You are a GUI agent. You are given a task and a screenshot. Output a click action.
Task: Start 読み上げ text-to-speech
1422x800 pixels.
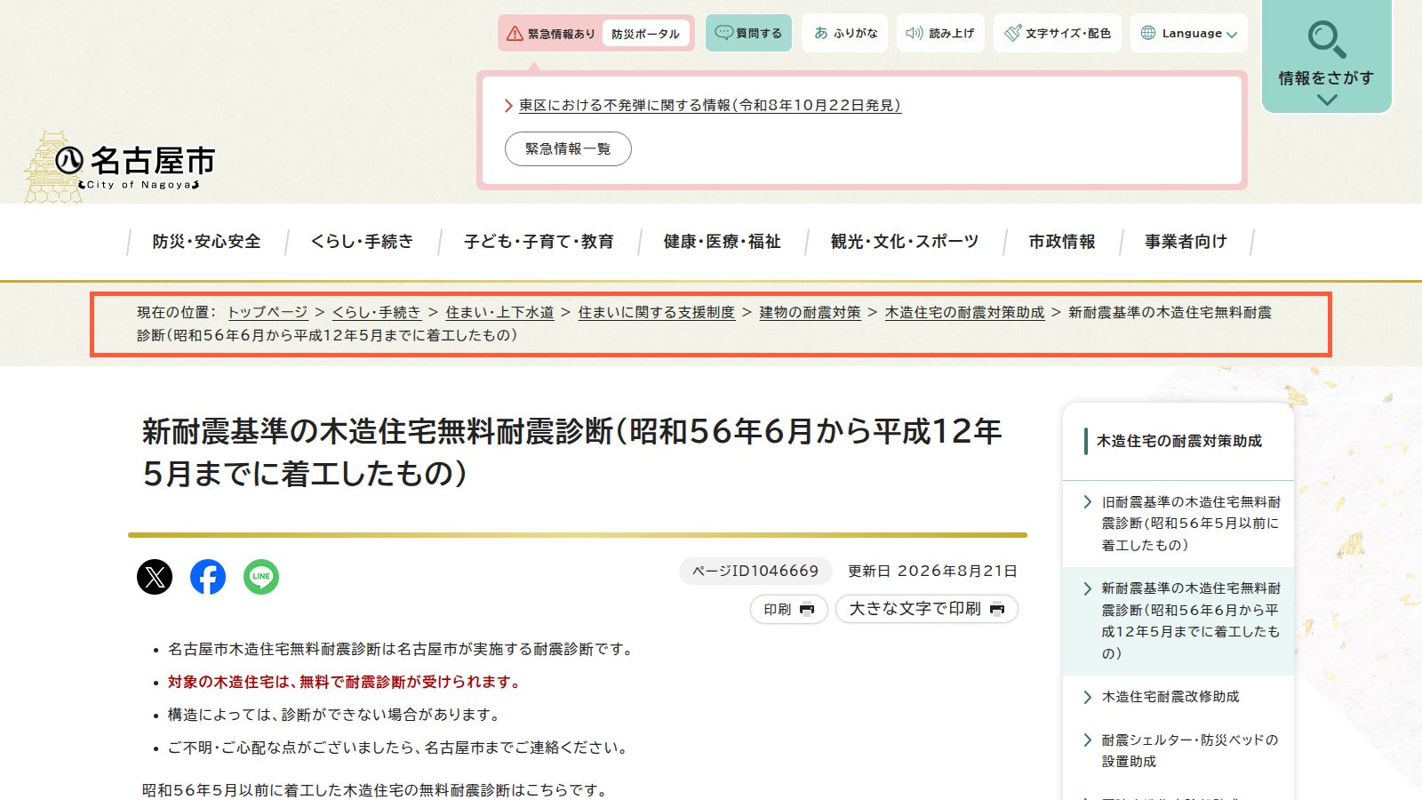[x=940, y=33]
